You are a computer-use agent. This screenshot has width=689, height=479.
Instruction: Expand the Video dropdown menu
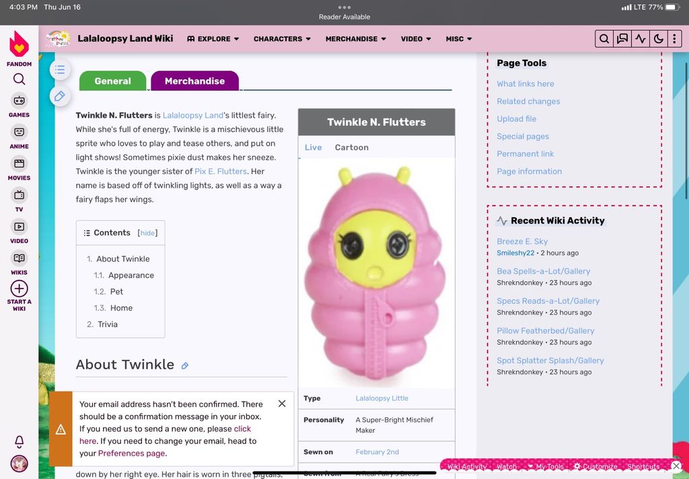(416, 38)
